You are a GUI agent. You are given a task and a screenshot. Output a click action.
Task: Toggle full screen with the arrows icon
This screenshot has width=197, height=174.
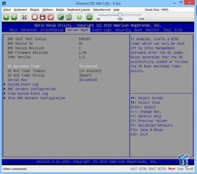pyautogui.click(x=24, y=17)
